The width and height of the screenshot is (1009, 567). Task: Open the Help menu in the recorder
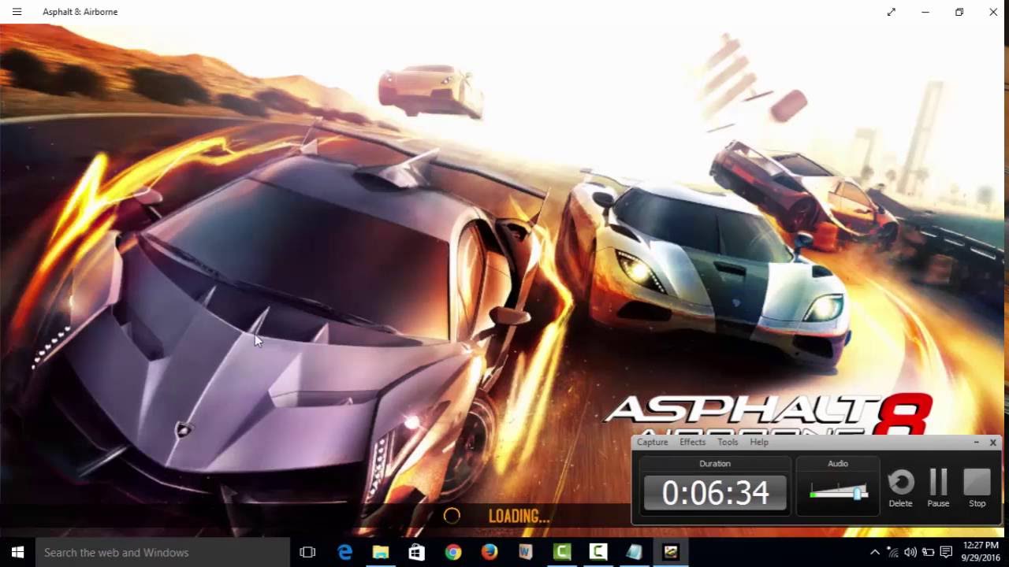pos(759,442)
